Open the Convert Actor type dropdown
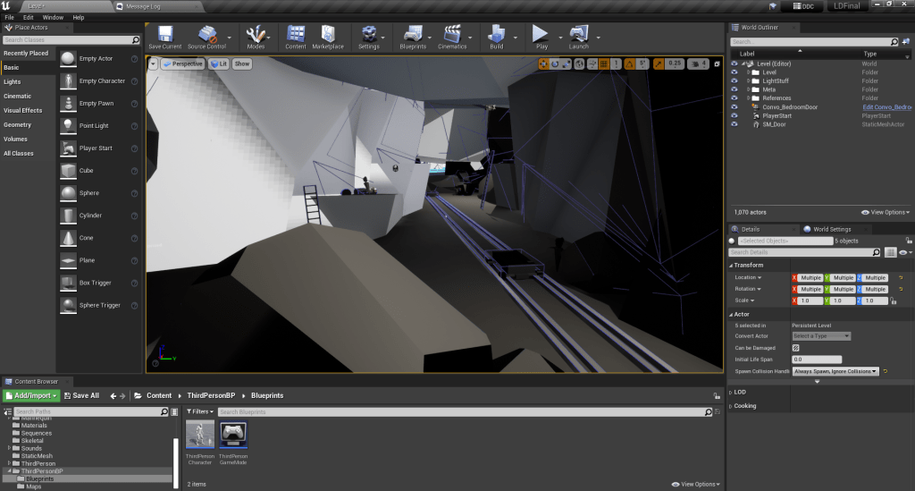The width and height of the screenshot is (915, 491). pos(821,336)
